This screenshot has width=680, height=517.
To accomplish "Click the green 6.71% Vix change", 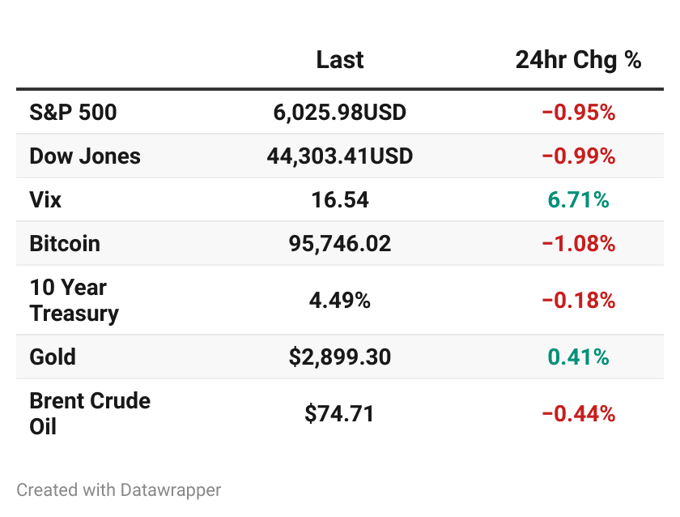I will (578, 200).
